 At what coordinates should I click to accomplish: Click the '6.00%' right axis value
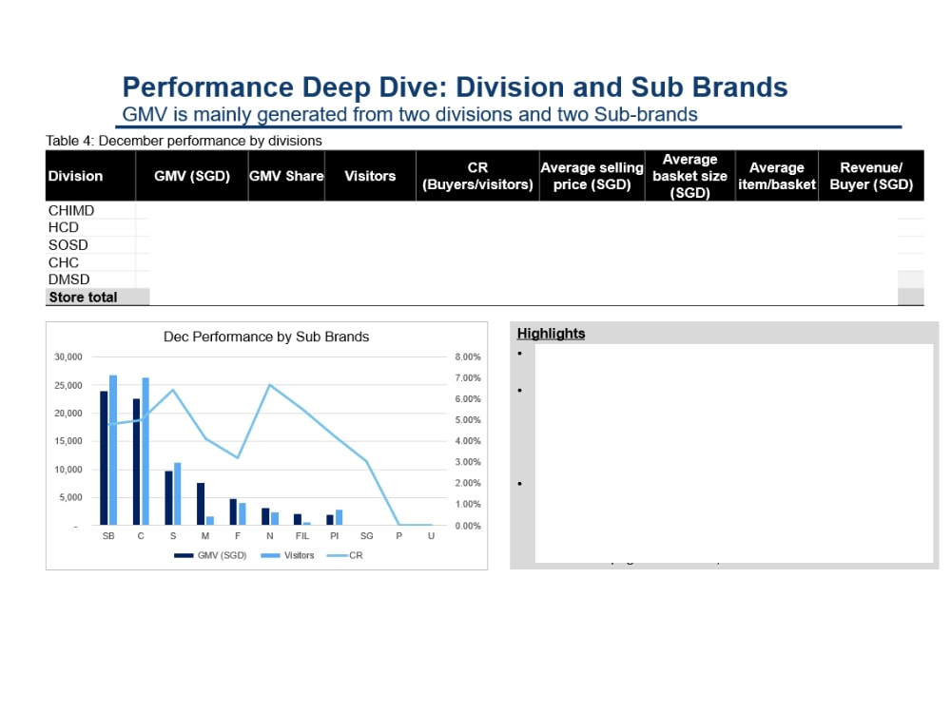468,399
